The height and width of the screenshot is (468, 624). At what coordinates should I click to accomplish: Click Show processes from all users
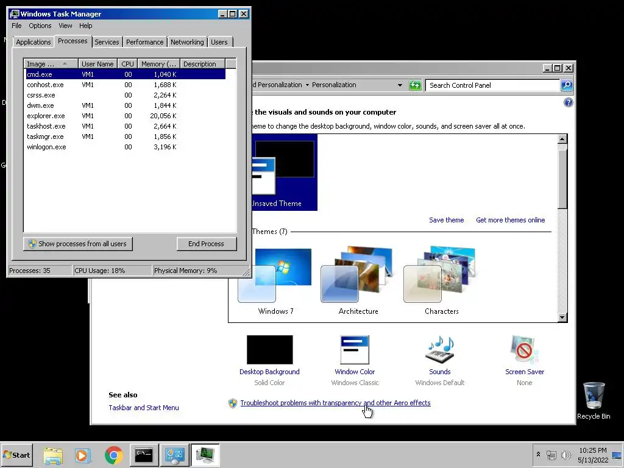[x=78, y=244]
